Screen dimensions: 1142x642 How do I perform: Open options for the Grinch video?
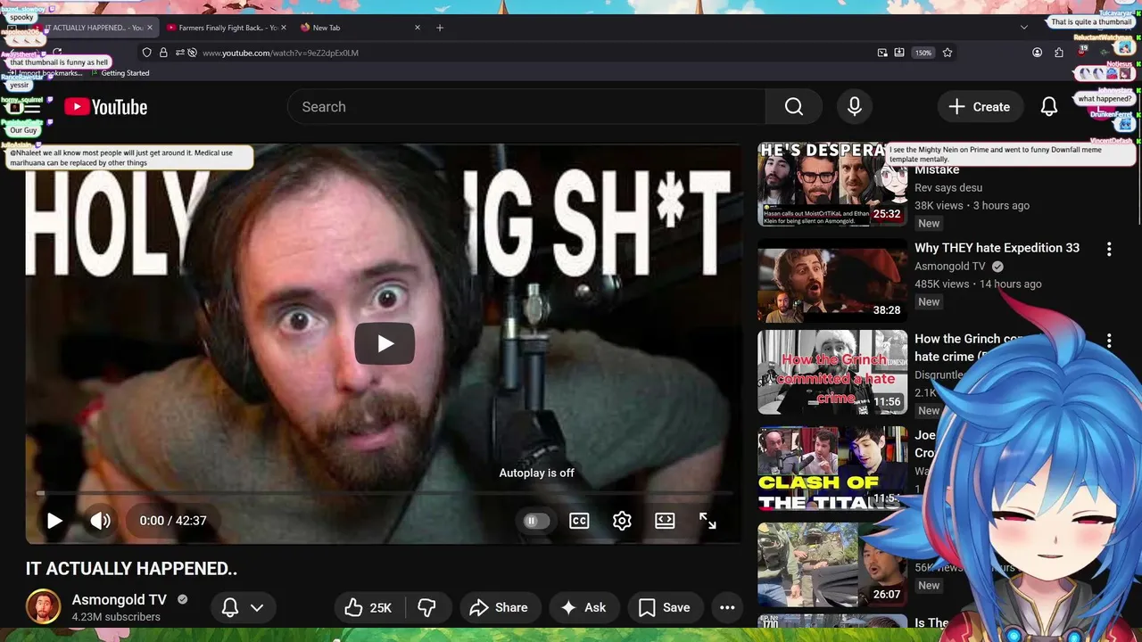pyautogui.click(x=1109, y=341)
